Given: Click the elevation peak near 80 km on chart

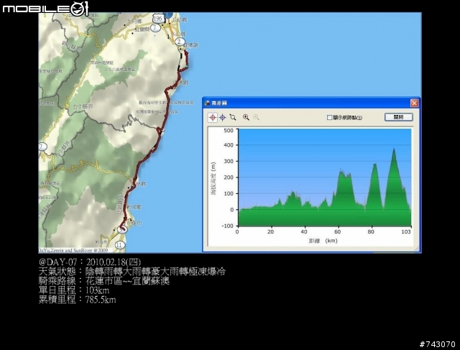Looking at the screenshot, I should [x=374, y=165].
